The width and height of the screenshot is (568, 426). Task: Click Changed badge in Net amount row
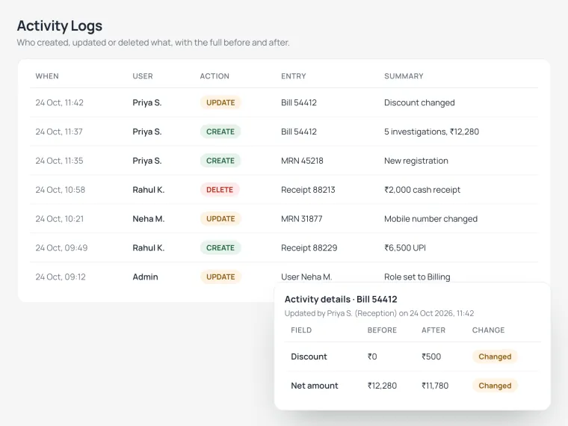click(495, 386)
